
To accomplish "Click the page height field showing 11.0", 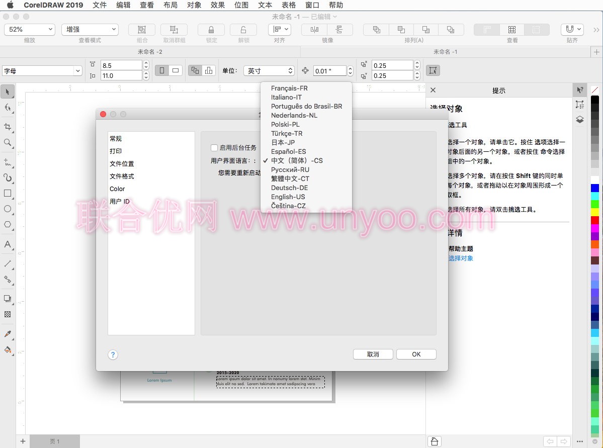I will coord(121,76).
